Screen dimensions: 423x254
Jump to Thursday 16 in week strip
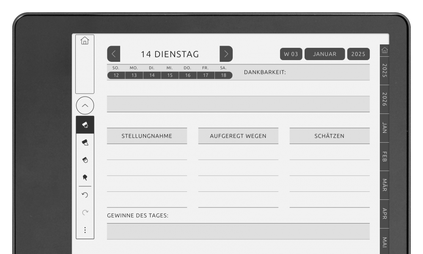[188, 75]
